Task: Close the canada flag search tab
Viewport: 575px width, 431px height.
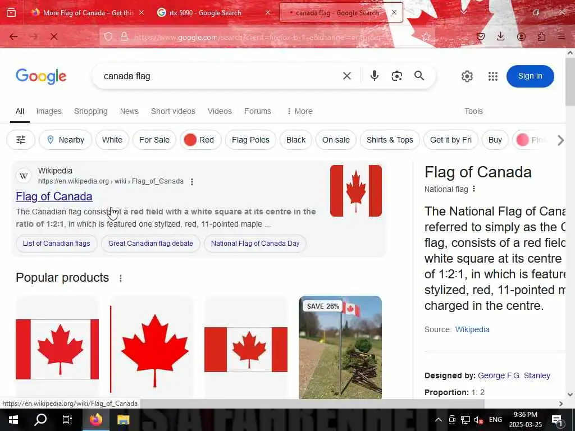Action: coord(394,12)
